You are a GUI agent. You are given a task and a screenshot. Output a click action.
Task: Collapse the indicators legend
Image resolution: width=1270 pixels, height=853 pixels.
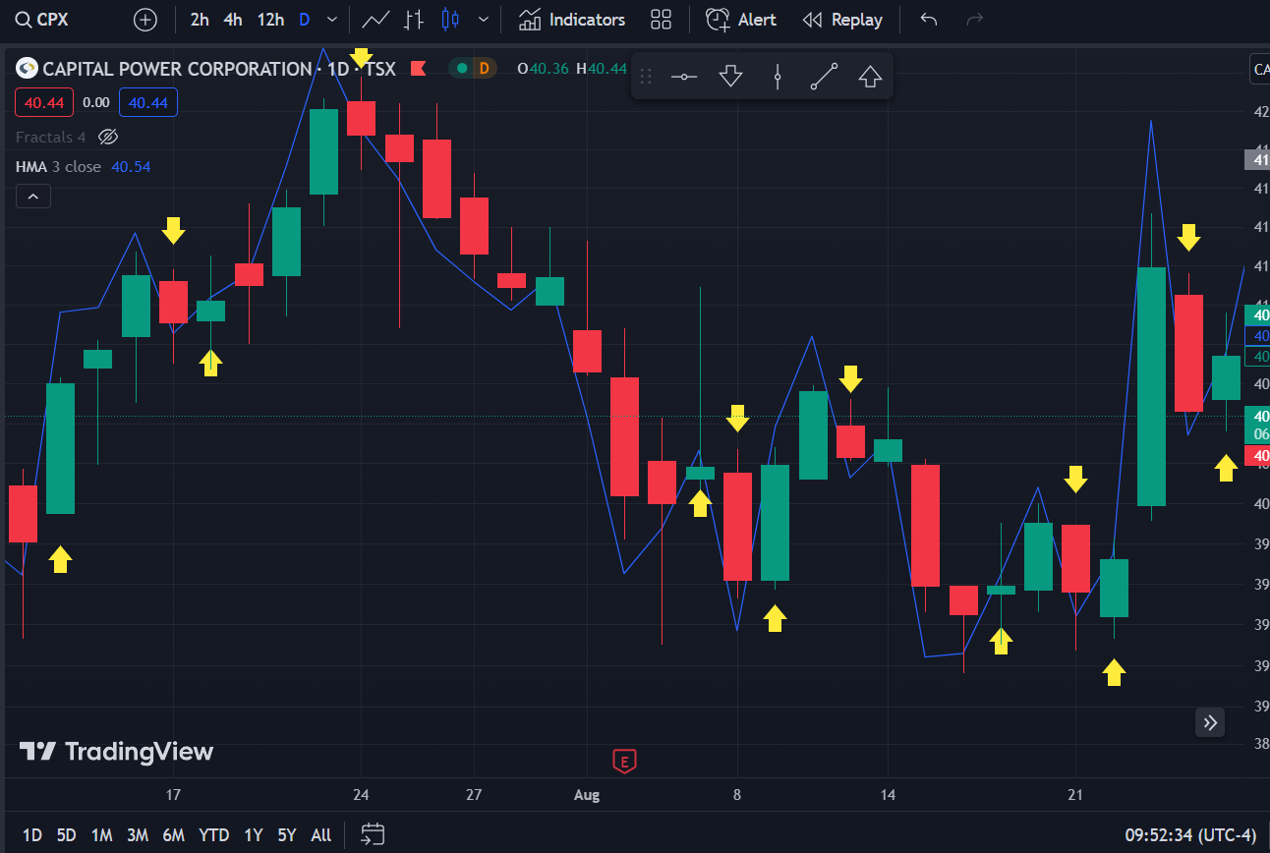click(32, 196)
